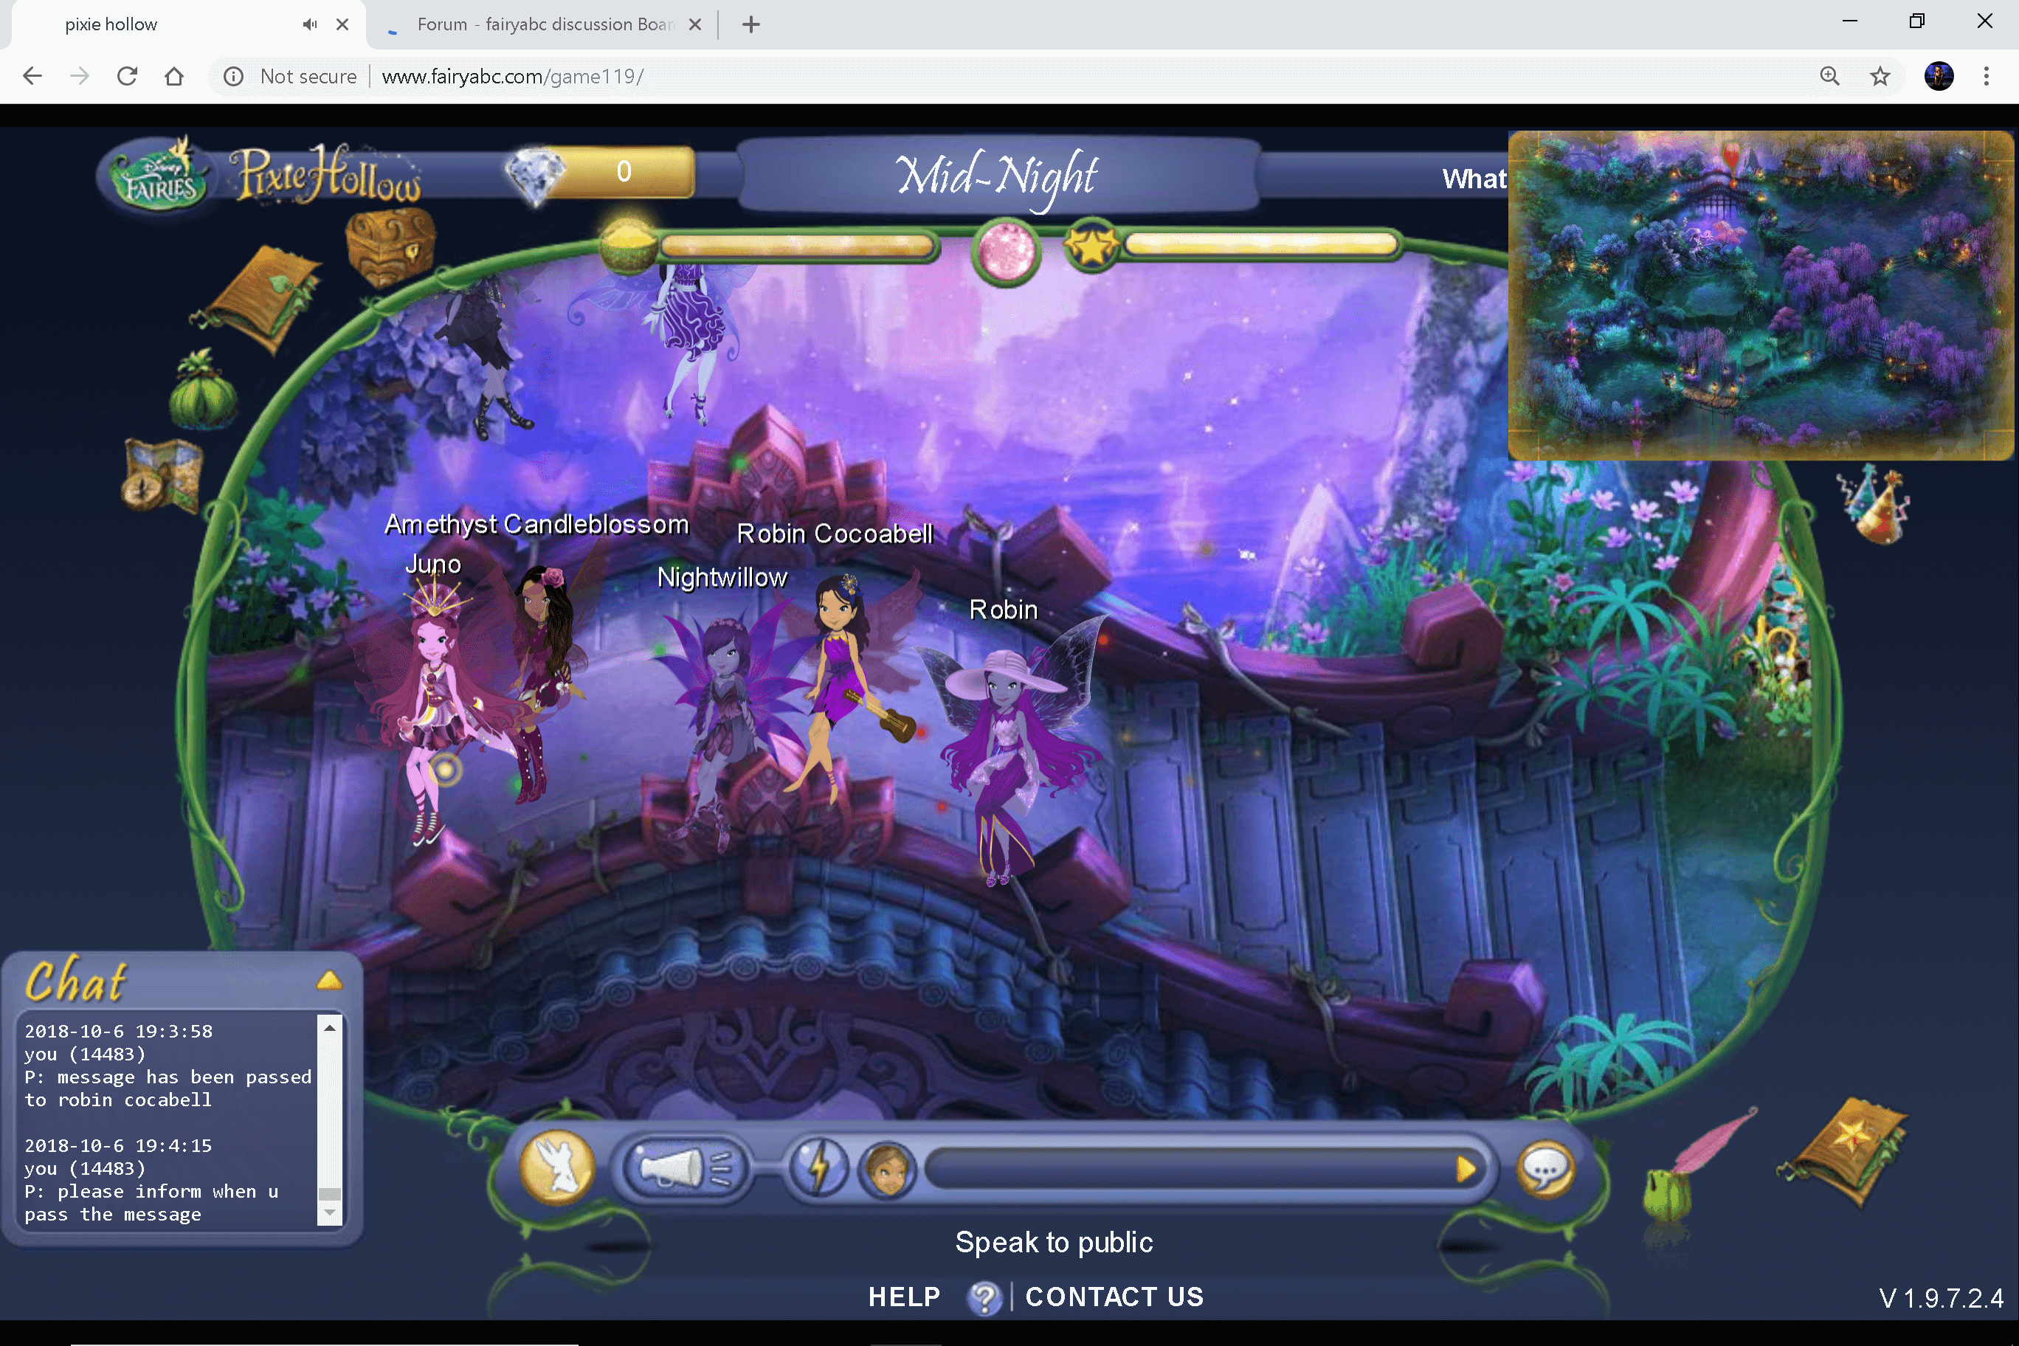Open the CONTACT US page
The image size is (2019, 1346).
(1114, 1297)
